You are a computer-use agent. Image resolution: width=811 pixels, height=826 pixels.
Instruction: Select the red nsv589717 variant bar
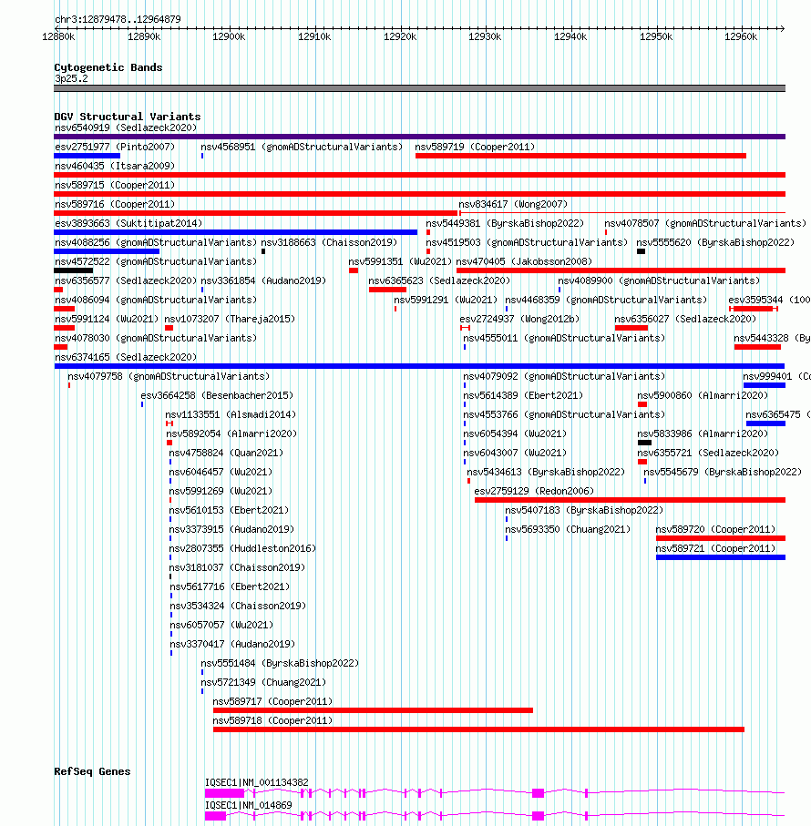(373, 710)
